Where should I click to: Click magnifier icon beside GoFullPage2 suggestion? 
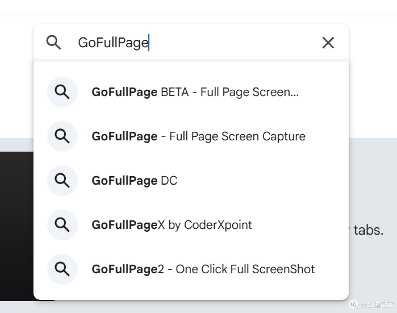point(62,269)
